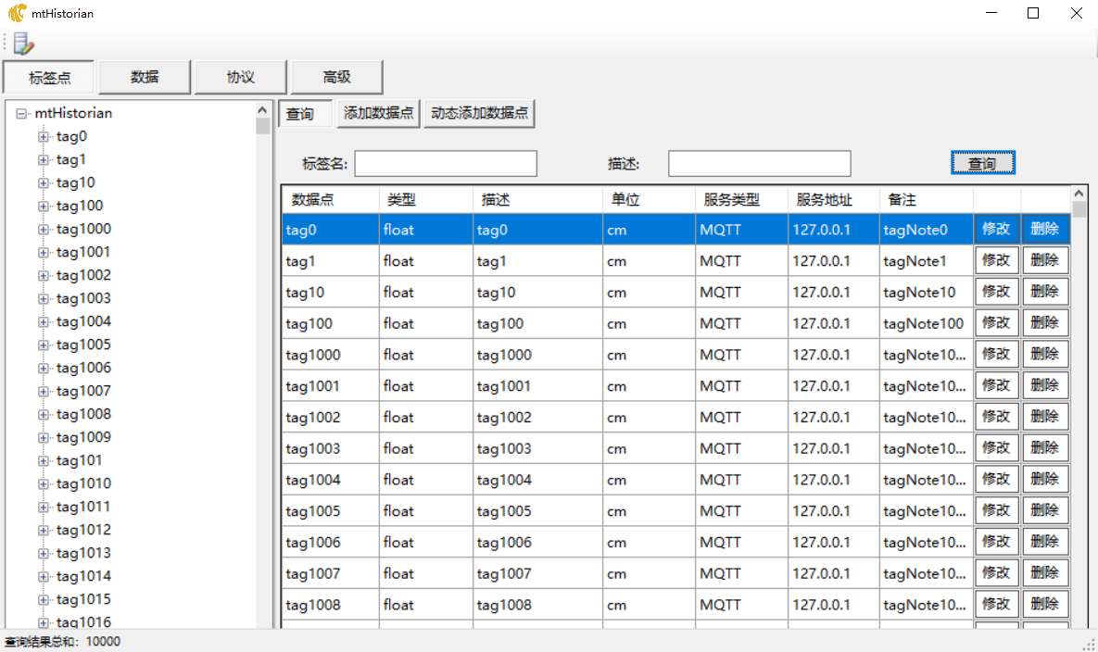Expand the tag0 tree node
Image resolution: width=1098 pixels, height=652 pixels.
tap(43, 137)
